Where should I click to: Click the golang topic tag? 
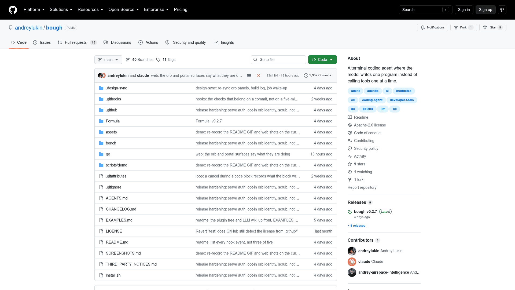[x=368, y=109]
